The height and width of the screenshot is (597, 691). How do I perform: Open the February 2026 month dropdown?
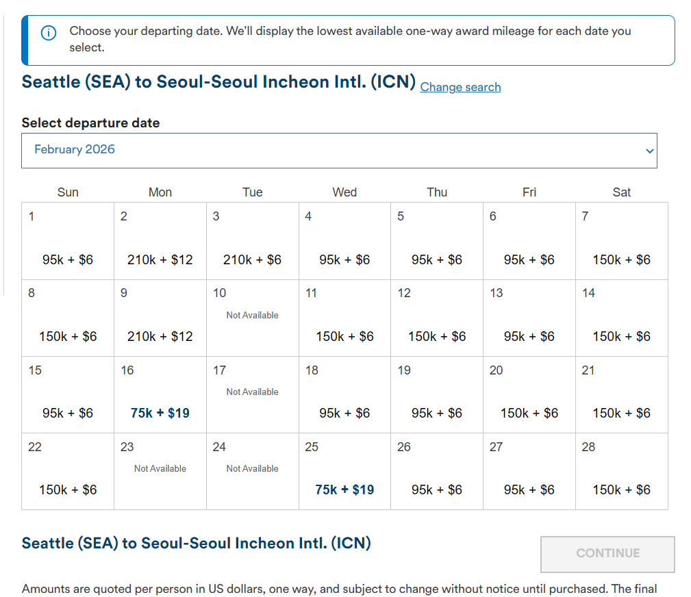338,151
